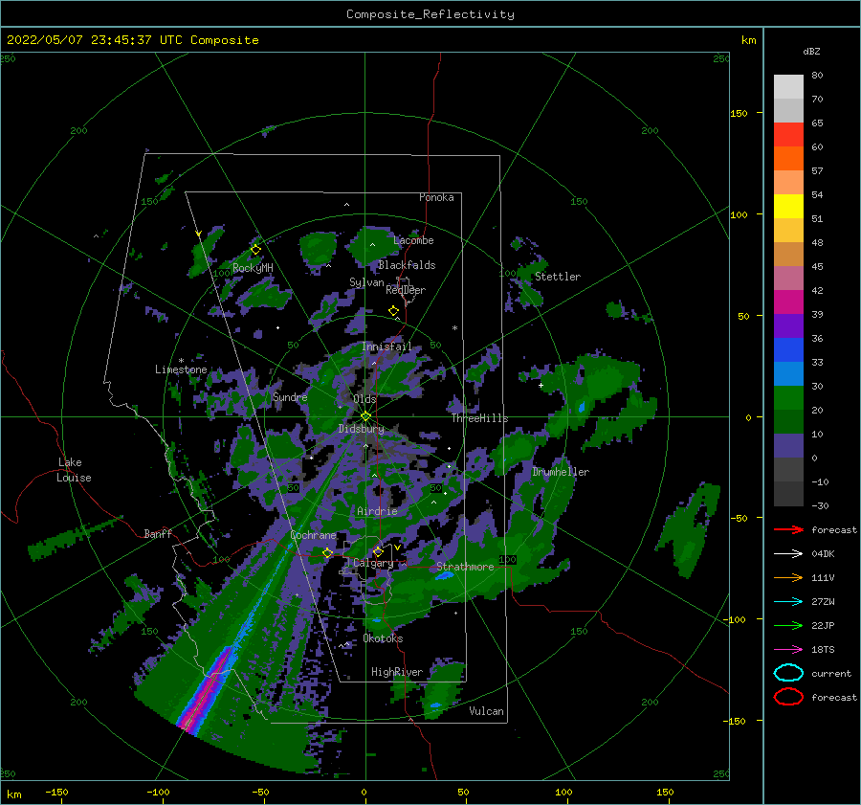Click the blue 36-33 dBZ swatch
Viewport: 861px width, 805px height.
pyautogui.click(x=788, y=350)
